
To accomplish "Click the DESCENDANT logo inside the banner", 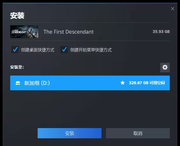I will pyautogui.click(x=19, y=32).
